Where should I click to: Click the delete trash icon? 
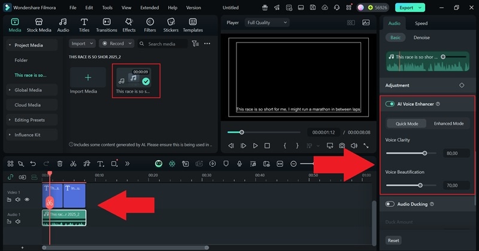pyautogui.click(x=60, y=164)
